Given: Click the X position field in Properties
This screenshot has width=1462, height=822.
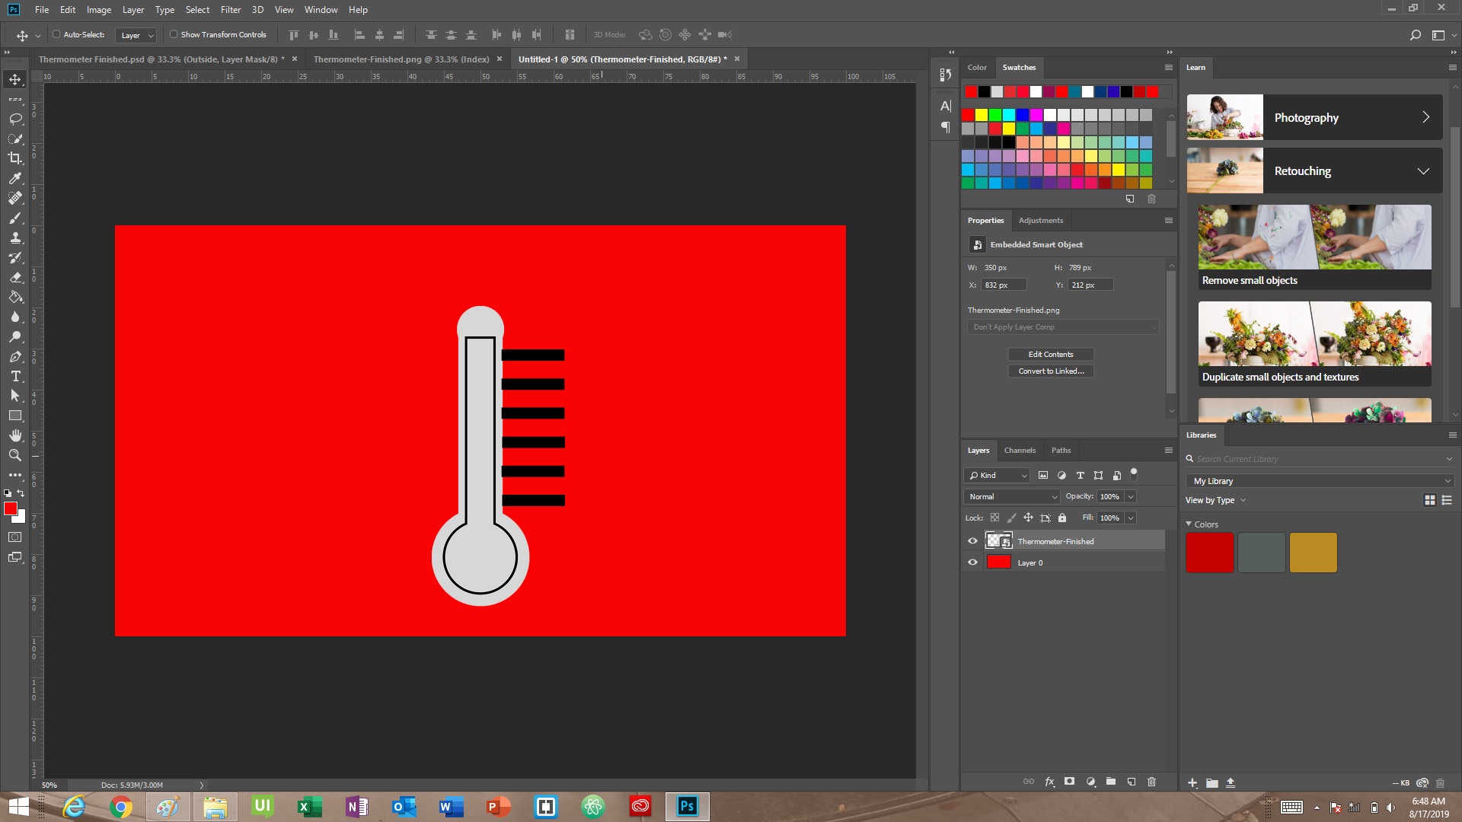Looking at the screenshot, I should click(1004, 285).
